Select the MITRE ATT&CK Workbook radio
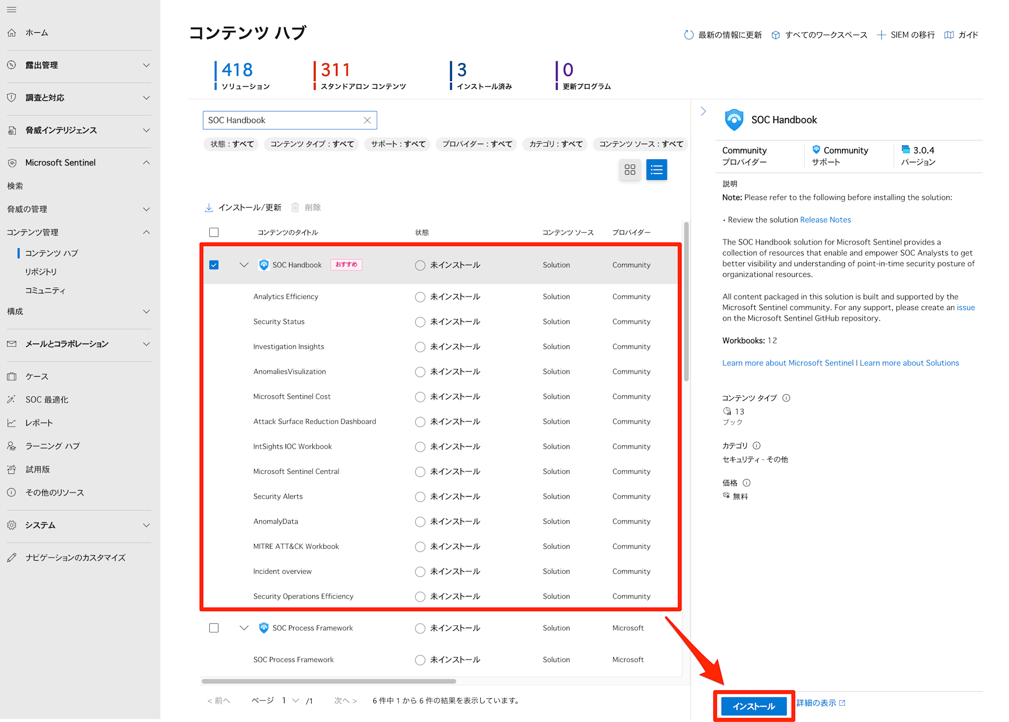1009x722 pixels. coord(420,547)
